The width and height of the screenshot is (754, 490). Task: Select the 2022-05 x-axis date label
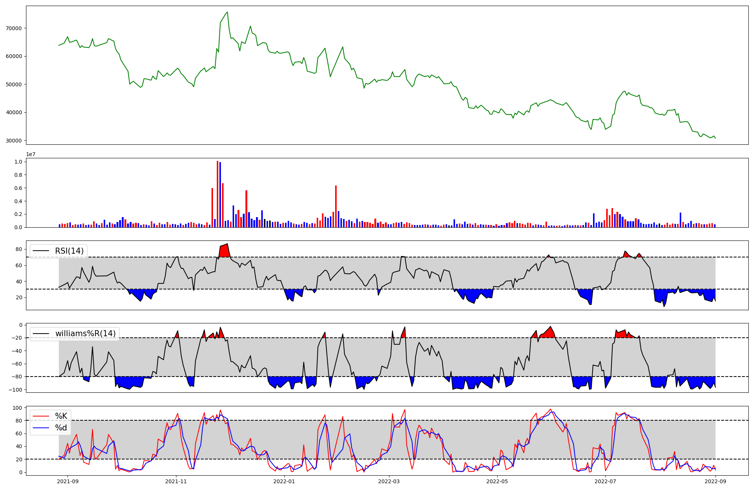pos(497,481)
